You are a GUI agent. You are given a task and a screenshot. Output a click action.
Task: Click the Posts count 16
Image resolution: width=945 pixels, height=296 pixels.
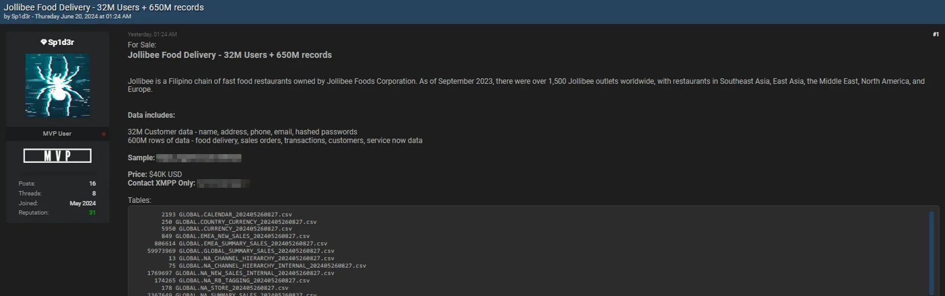(x=92, y=184)
